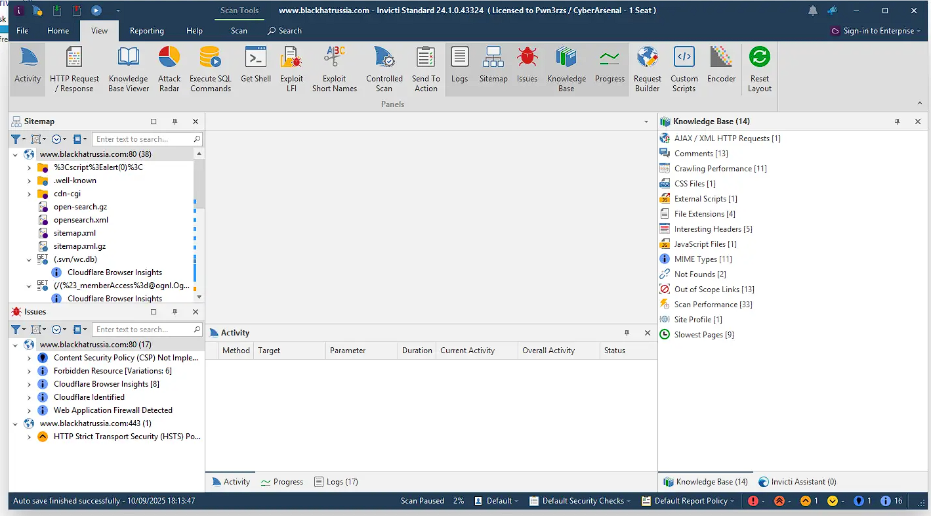Maximize the Sitemap panel
This screenshot has width=931, height=516.
154,121
